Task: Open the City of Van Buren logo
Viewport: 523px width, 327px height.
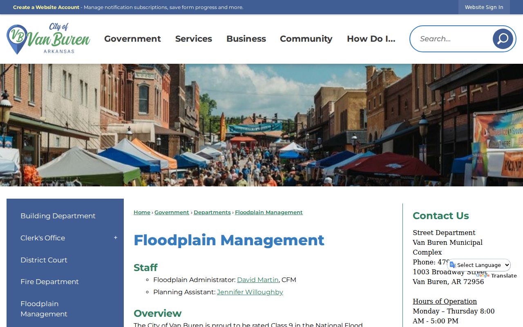Action: pos(48,39)
